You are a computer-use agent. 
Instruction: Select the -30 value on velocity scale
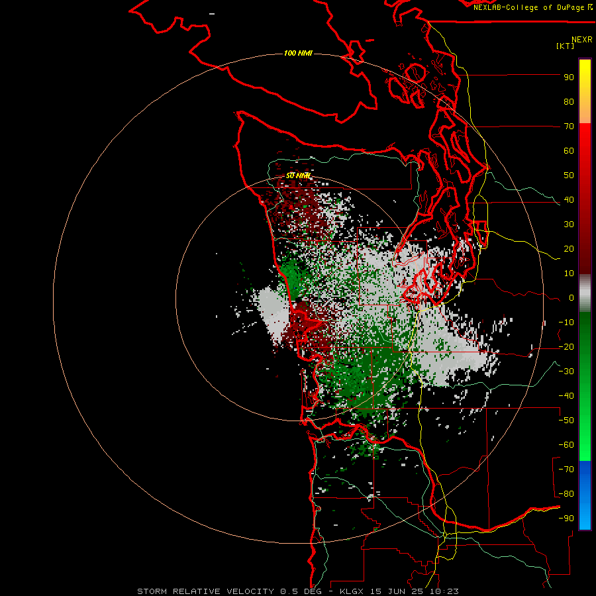tap(566, 372)
